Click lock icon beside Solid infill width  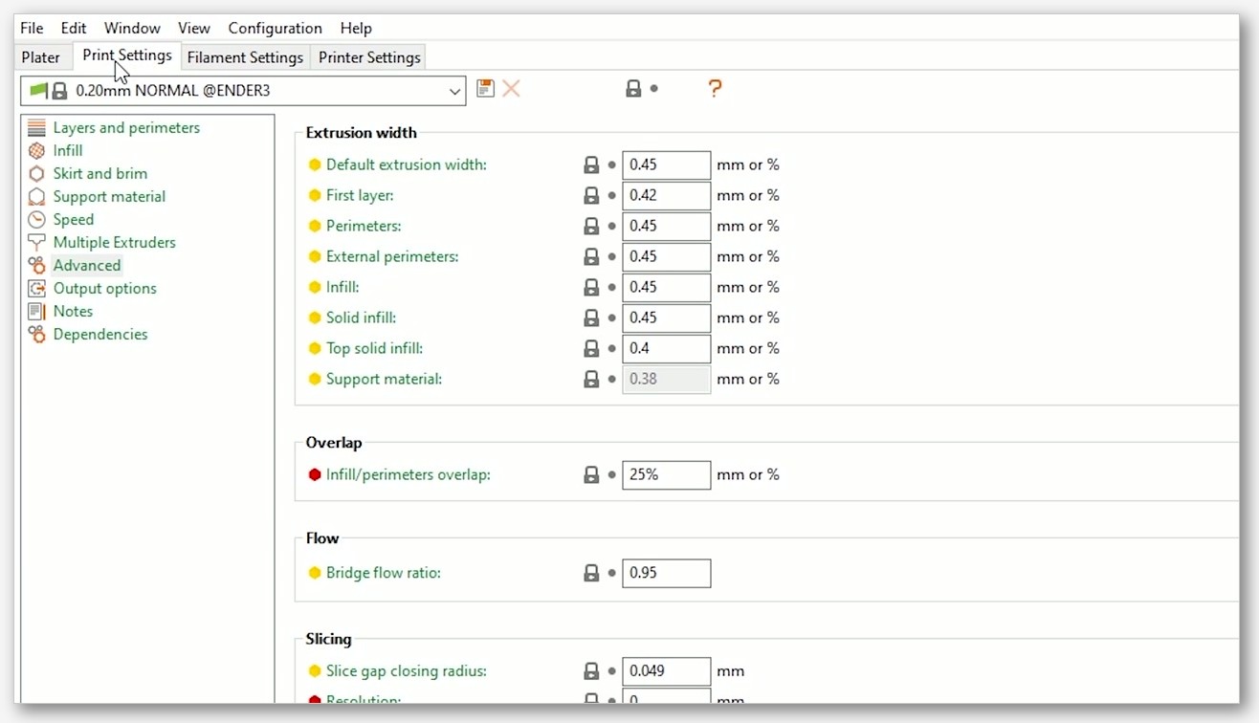click(591, 318)
